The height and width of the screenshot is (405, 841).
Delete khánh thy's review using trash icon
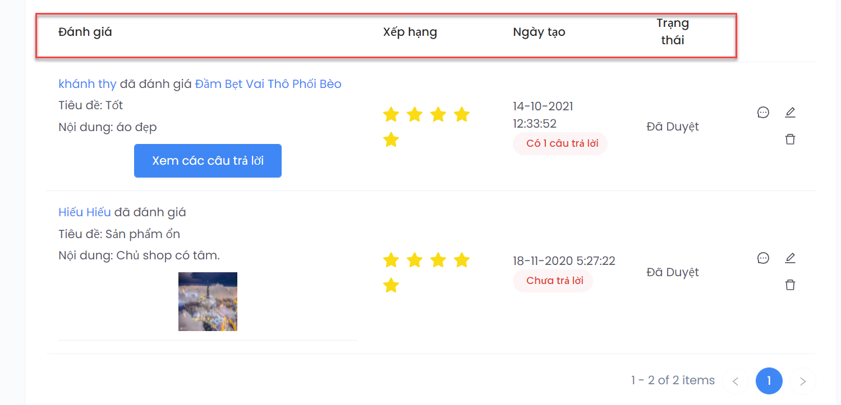point(790,139)
